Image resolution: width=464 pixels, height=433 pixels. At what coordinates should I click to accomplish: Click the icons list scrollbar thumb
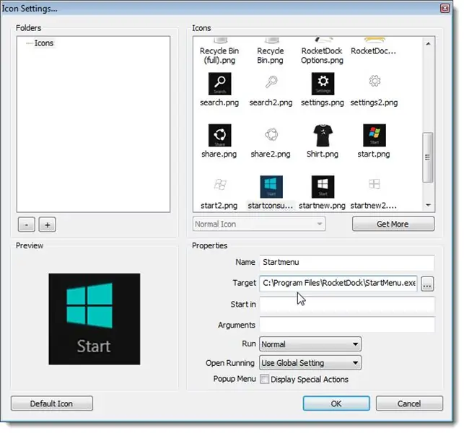click(x=429, y=155)
